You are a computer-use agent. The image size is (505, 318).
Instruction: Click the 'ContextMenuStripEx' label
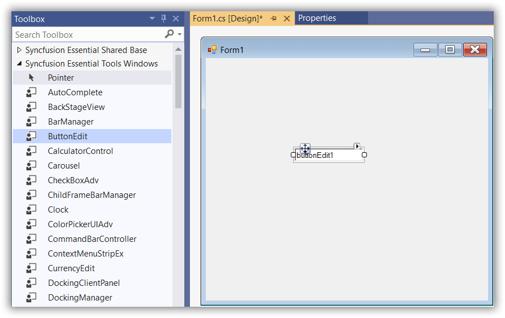pyautogui.click(x=86, y=254)
